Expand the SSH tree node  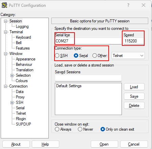[x=12, y=103]
